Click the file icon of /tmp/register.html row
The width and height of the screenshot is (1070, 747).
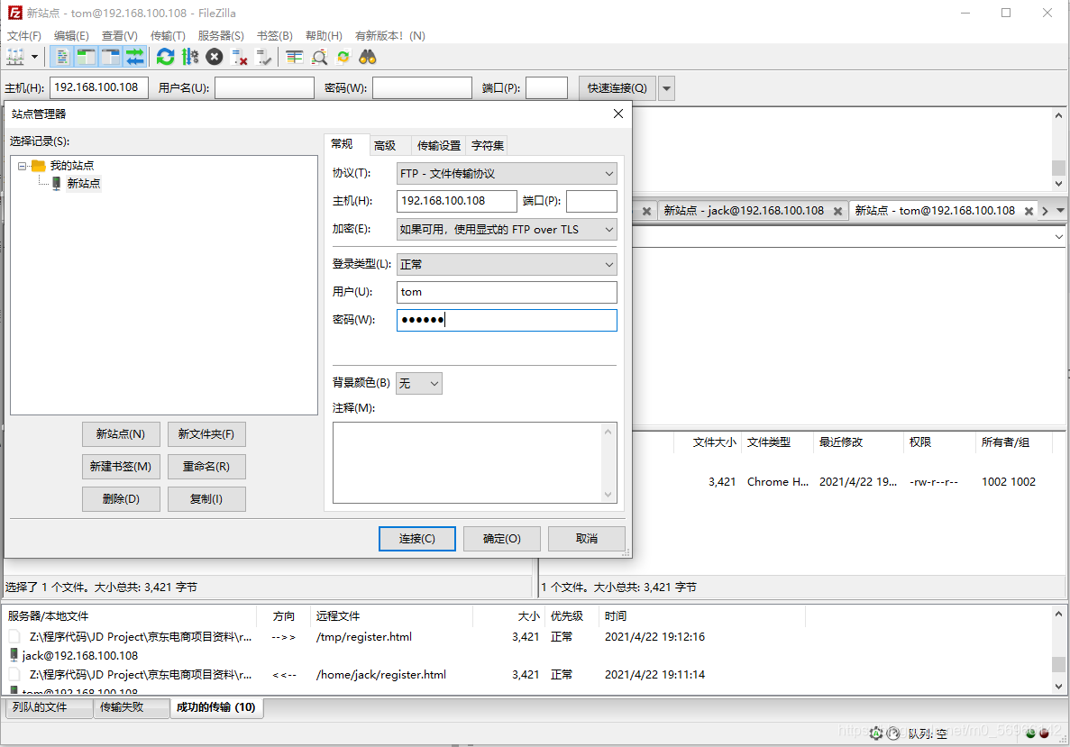click(14, 636)
